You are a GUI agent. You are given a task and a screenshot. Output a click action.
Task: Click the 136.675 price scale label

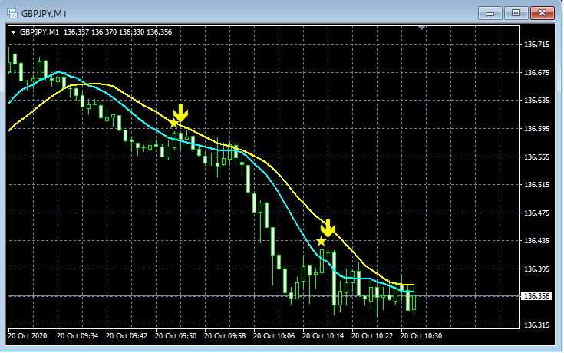pos(536,73)
